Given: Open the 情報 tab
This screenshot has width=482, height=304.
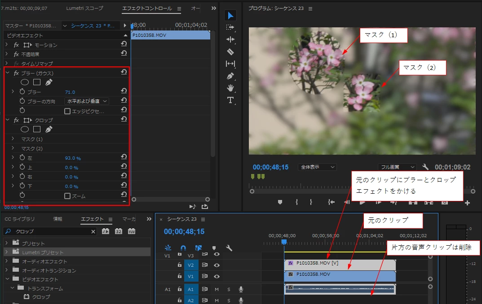Looking at the screenshot, I should (57, 219).
